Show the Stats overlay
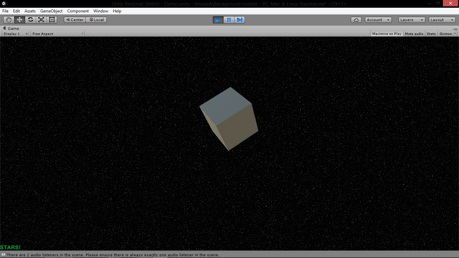Screen dimensions: 459x258 pos(431,34)
